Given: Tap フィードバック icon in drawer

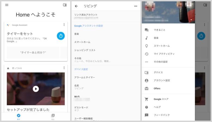Looking at the screenshot, I should (x=146, y=115).
